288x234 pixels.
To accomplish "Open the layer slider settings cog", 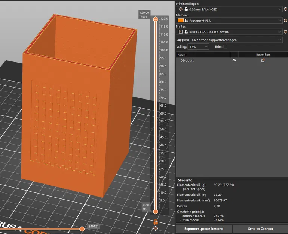I will [156, 228].
